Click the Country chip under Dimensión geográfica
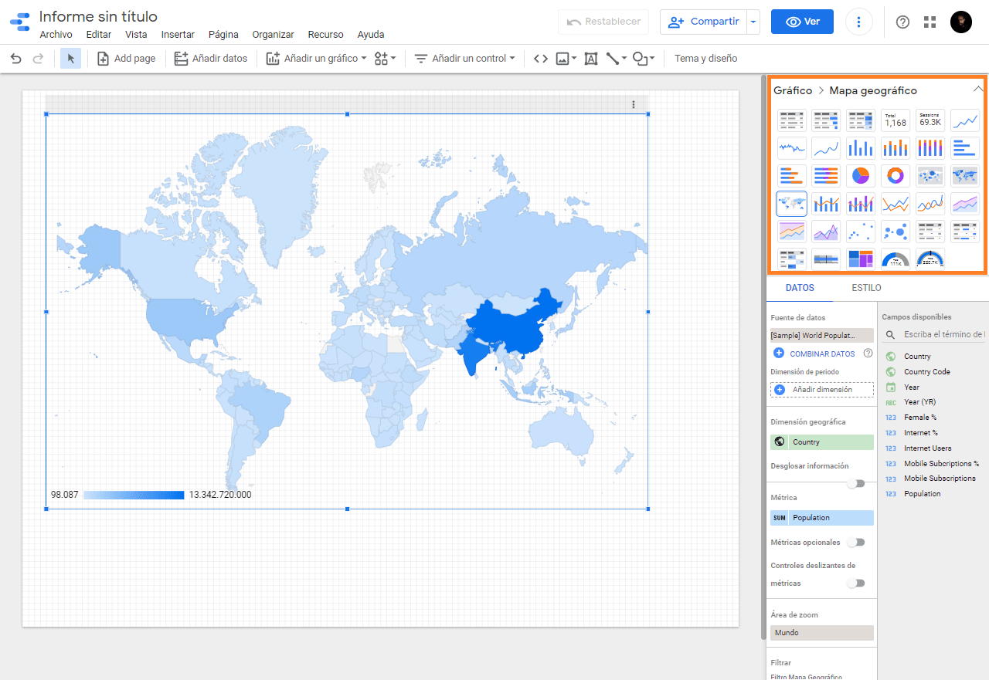Image resolution: width=989 pixels, height=680 pixels. click(x=822, y=442)
